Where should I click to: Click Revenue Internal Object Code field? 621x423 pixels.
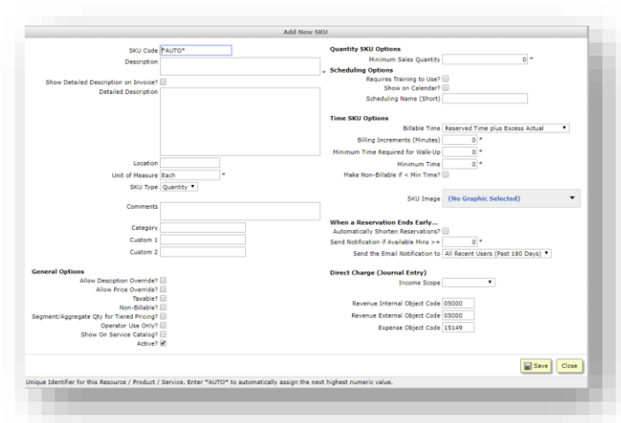coord(458,304)
